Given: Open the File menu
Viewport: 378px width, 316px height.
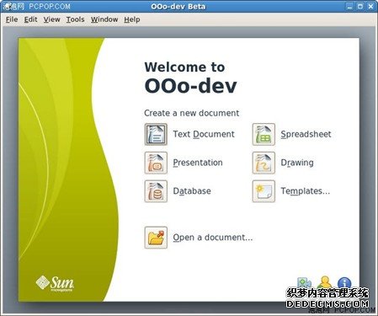Looking at the screenshot, I should [12, 19].
